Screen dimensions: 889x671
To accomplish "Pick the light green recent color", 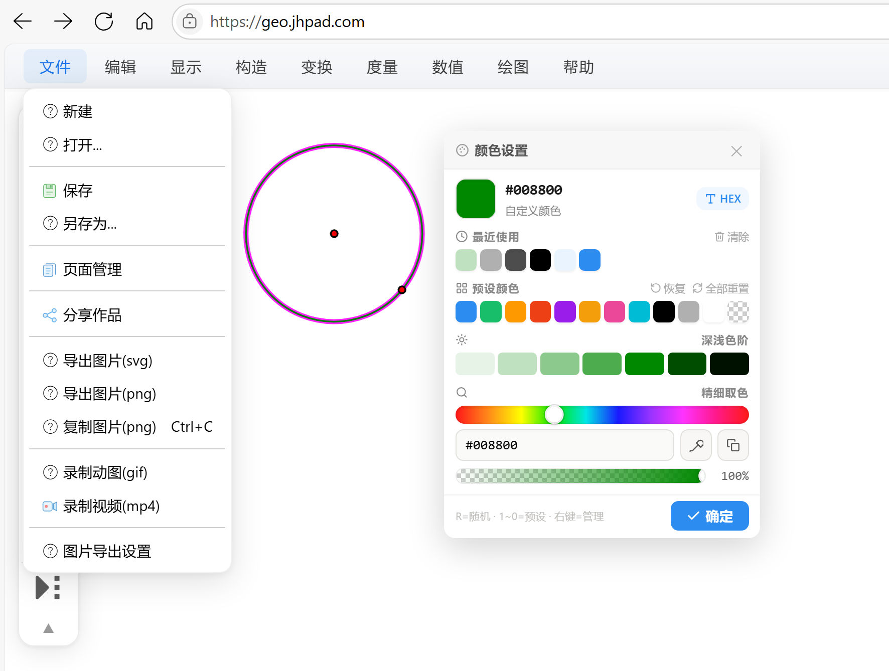I will (466, 260).
